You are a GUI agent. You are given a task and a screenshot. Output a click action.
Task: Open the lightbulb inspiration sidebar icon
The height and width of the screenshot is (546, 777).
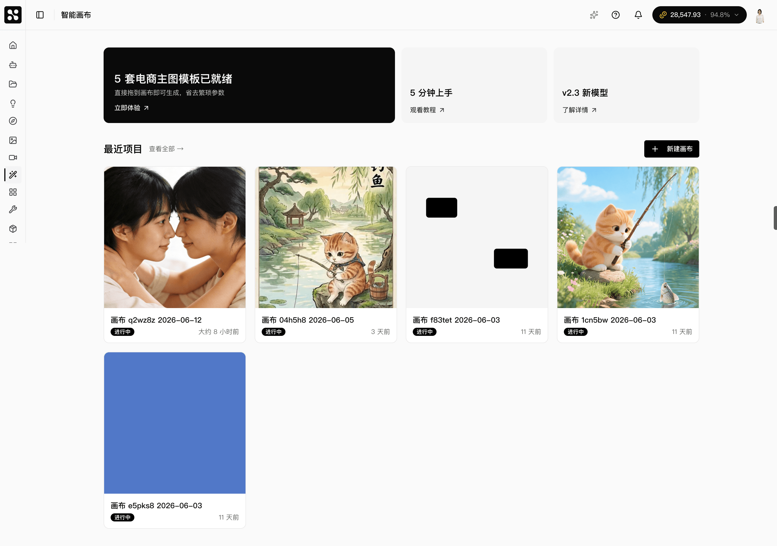13,103
